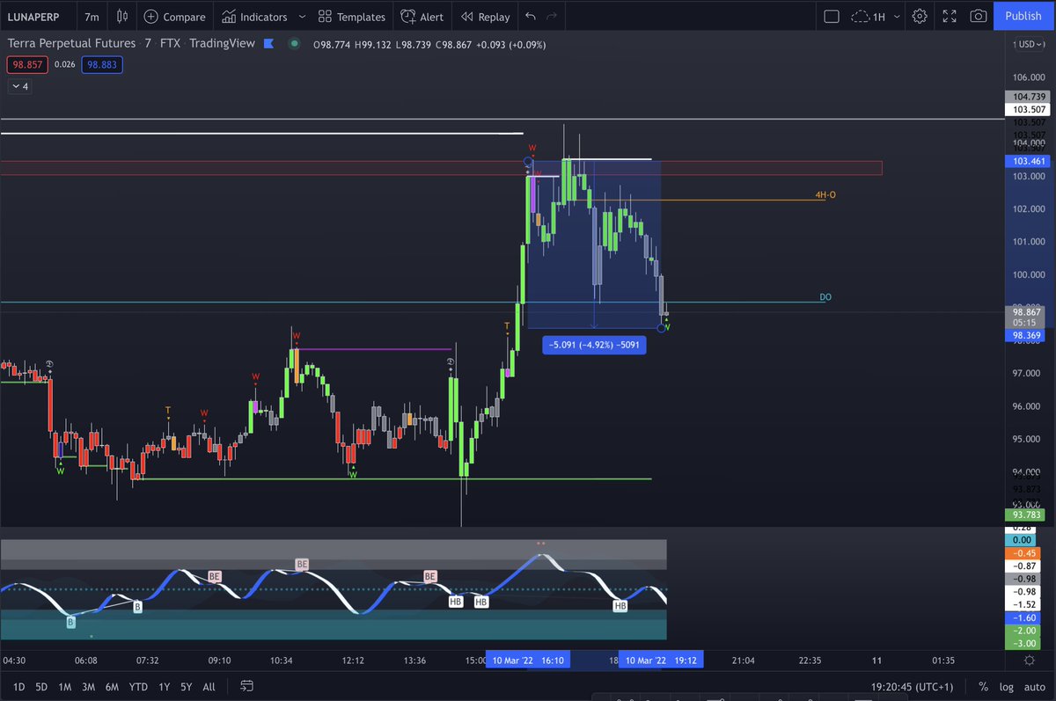Click the blue 103.461 price axis label

[x=1029, y=161]
